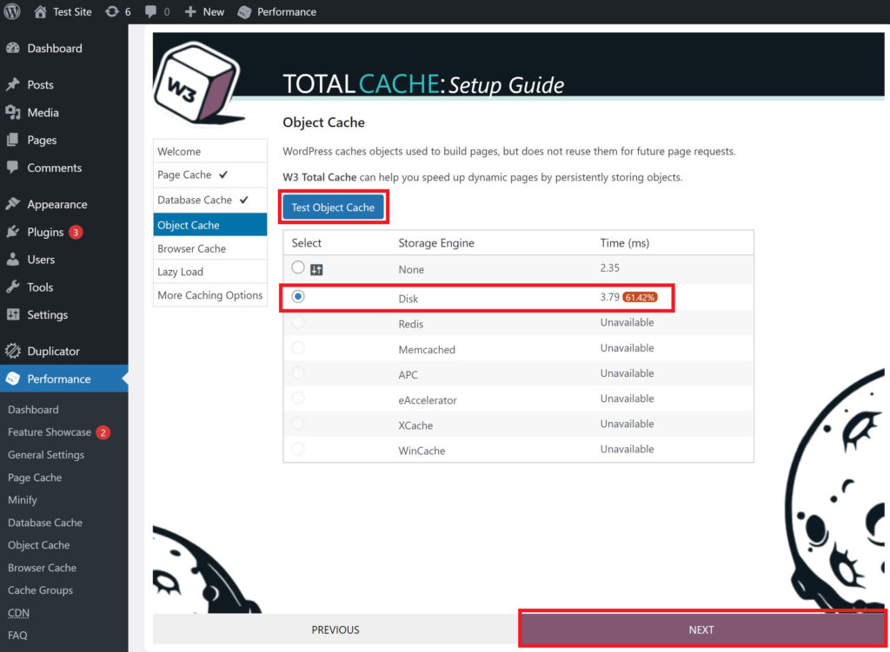The width and height of the screenshot is (890, 652).
Task: Open the Page Cache setup step
Action: [x=210, y=175]
